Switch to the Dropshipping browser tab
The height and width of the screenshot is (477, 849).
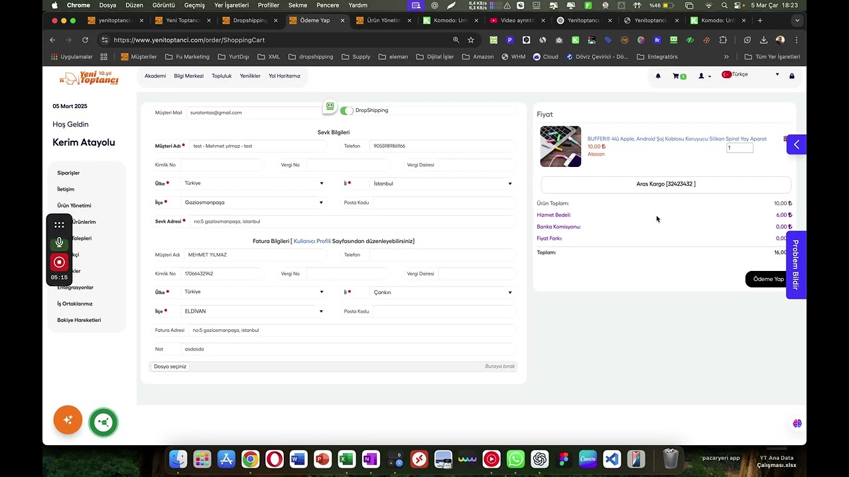(x=249, y=21)
